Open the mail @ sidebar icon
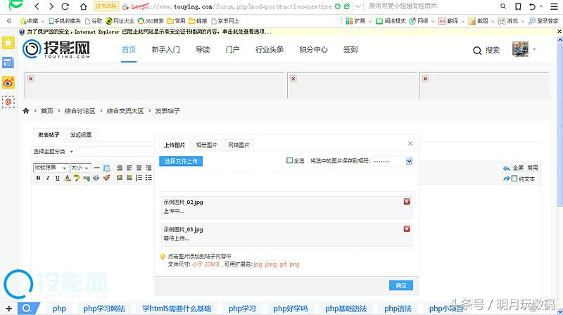Viewport: 563px width, 315px height. point(8,102)
